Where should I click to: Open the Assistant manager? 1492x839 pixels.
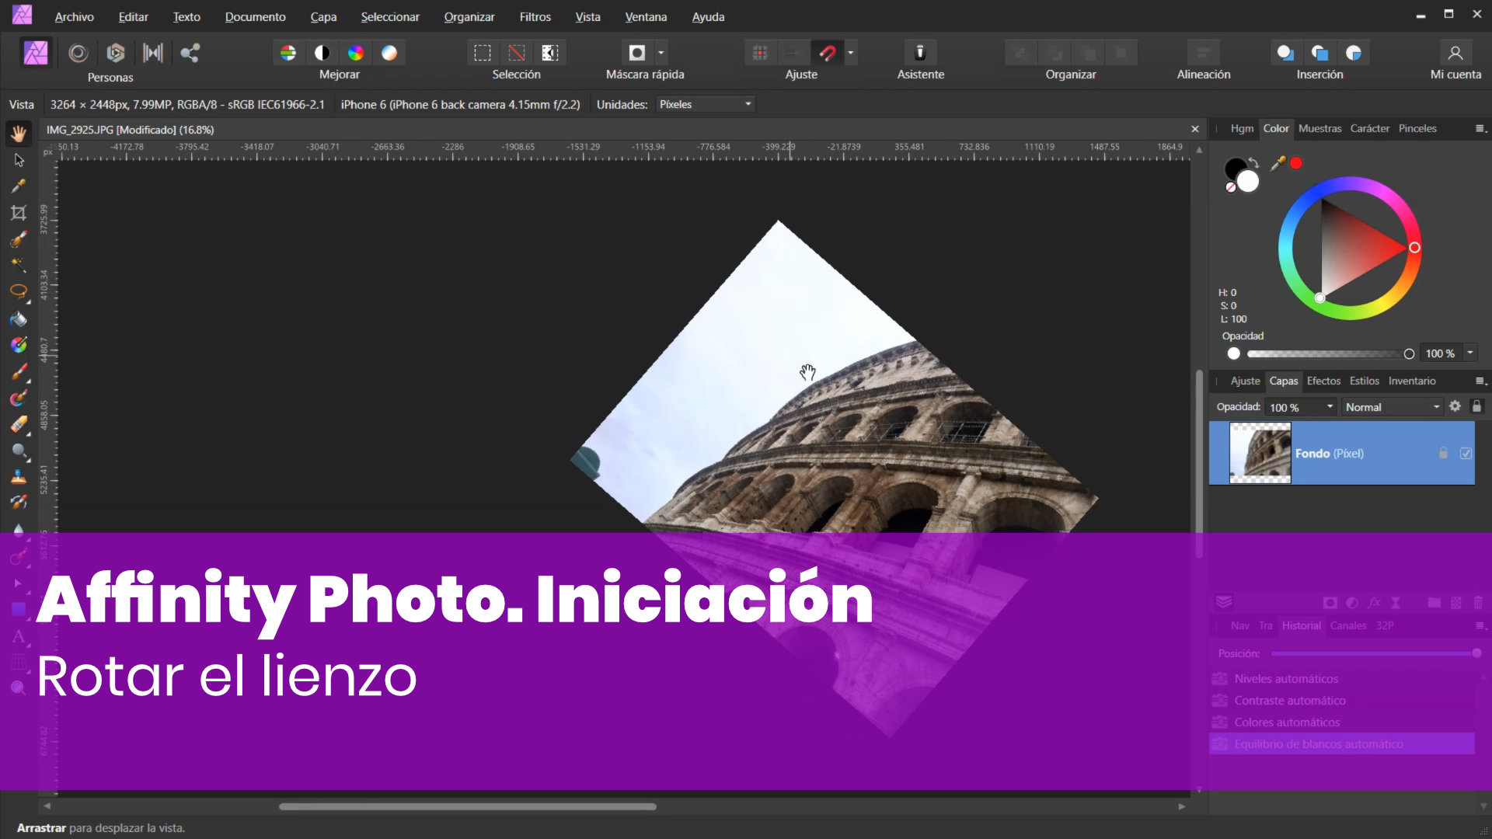click(920, 53)
